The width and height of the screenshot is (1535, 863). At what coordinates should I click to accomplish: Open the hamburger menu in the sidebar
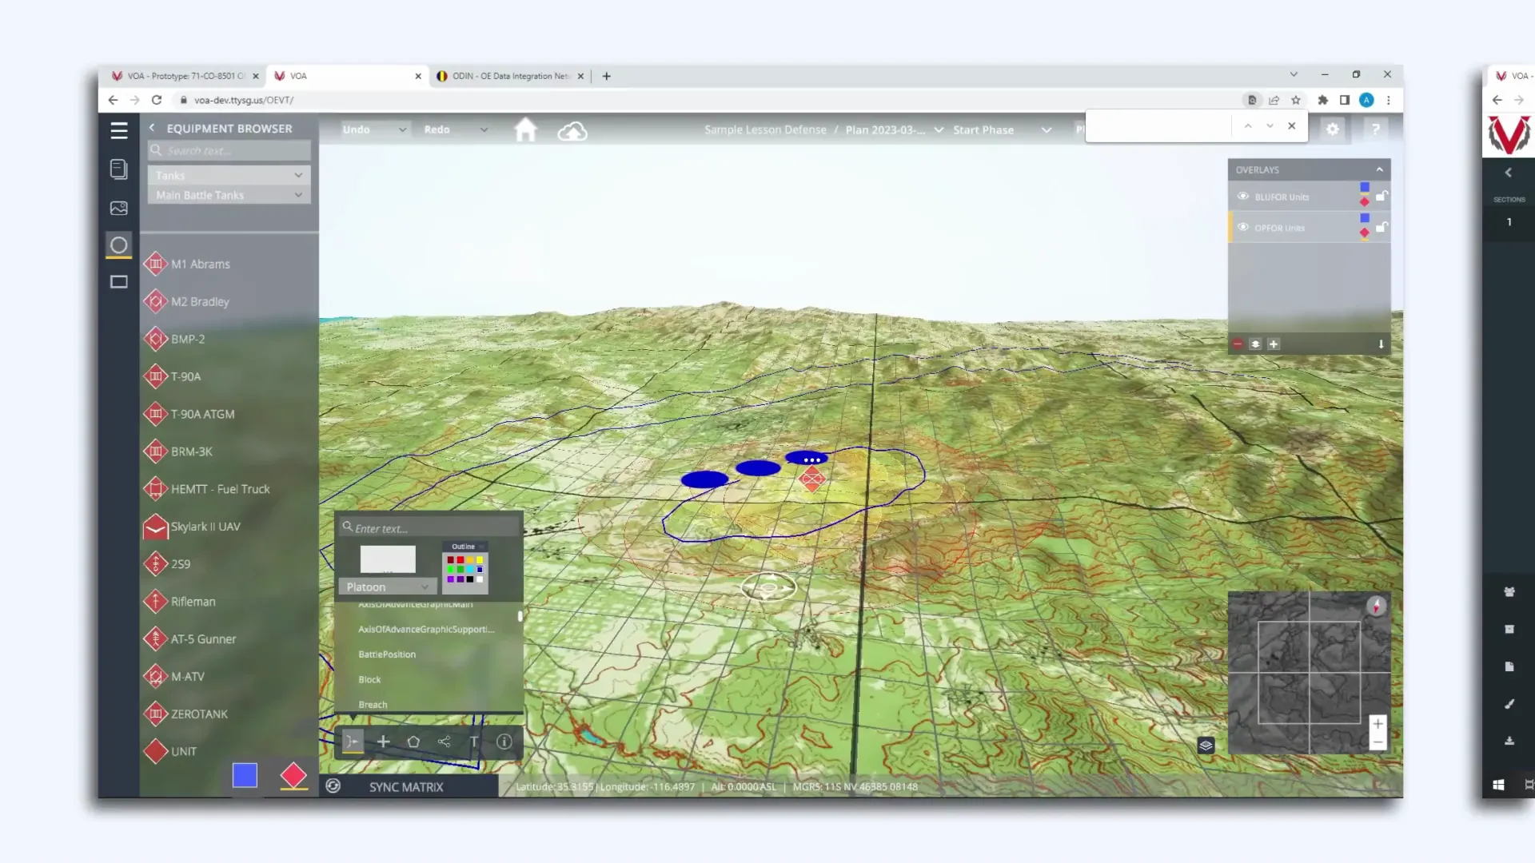point(119,130)
